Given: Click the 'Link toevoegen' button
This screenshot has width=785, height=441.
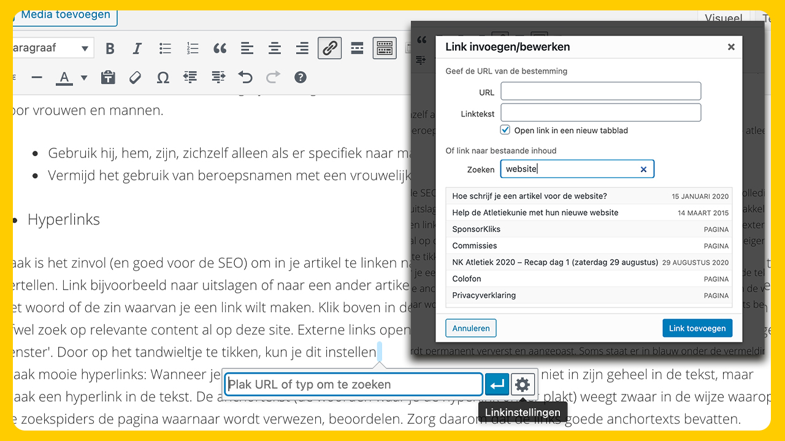Looking at the screenshot, I should point(697,328).
